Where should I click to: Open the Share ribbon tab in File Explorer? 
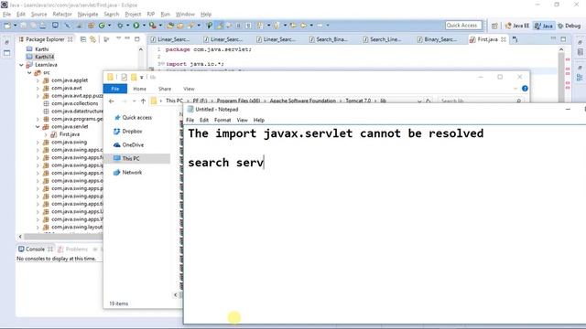point(165,89)
